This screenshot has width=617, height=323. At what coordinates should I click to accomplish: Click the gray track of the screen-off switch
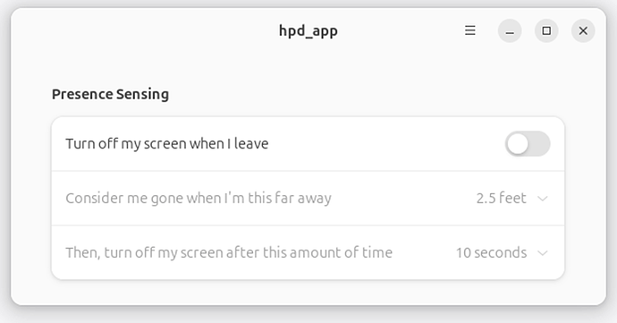tap(540, 144)
